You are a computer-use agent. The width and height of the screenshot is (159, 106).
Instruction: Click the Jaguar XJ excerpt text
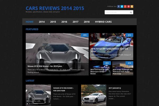(x=120, y=95)
